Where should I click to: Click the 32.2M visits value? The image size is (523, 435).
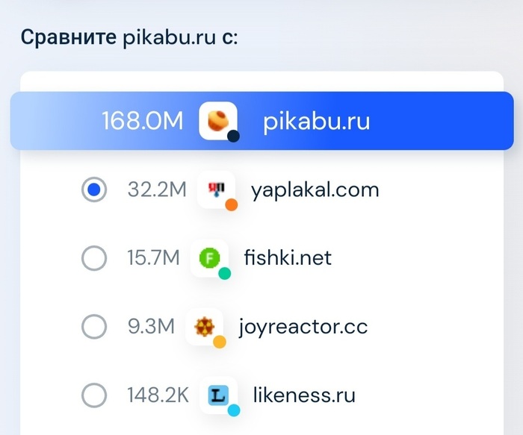pyautogui.click(x=156, y=190)
